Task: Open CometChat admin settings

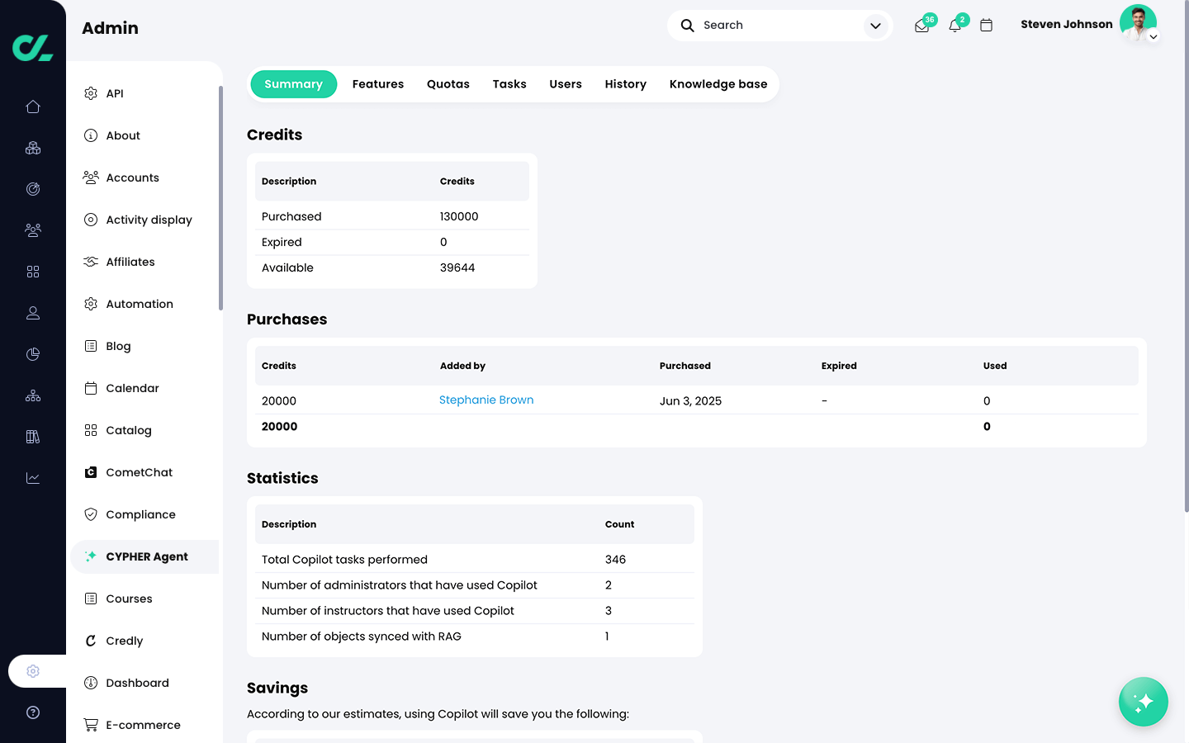Action: point(139,472)
